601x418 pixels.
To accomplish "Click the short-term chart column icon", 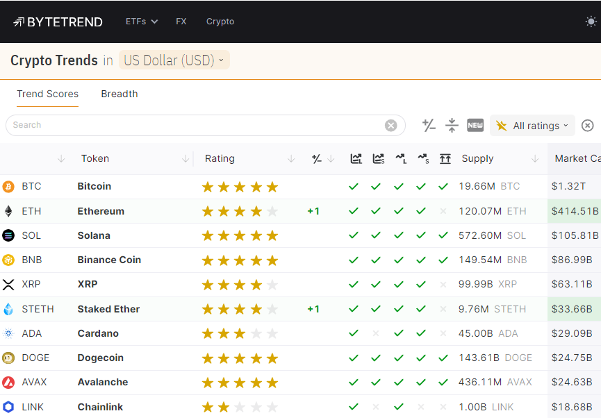I will point(379,158).
